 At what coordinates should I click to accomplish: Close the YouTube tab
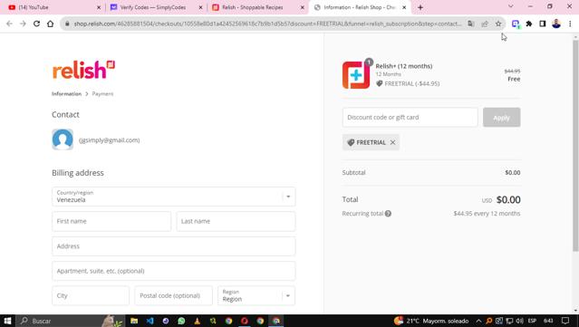(99, 7)
